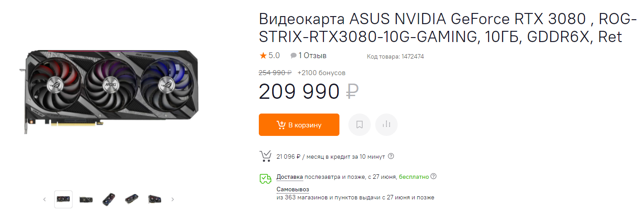Select the fifth graphics card thumbnail

(154, 199)
